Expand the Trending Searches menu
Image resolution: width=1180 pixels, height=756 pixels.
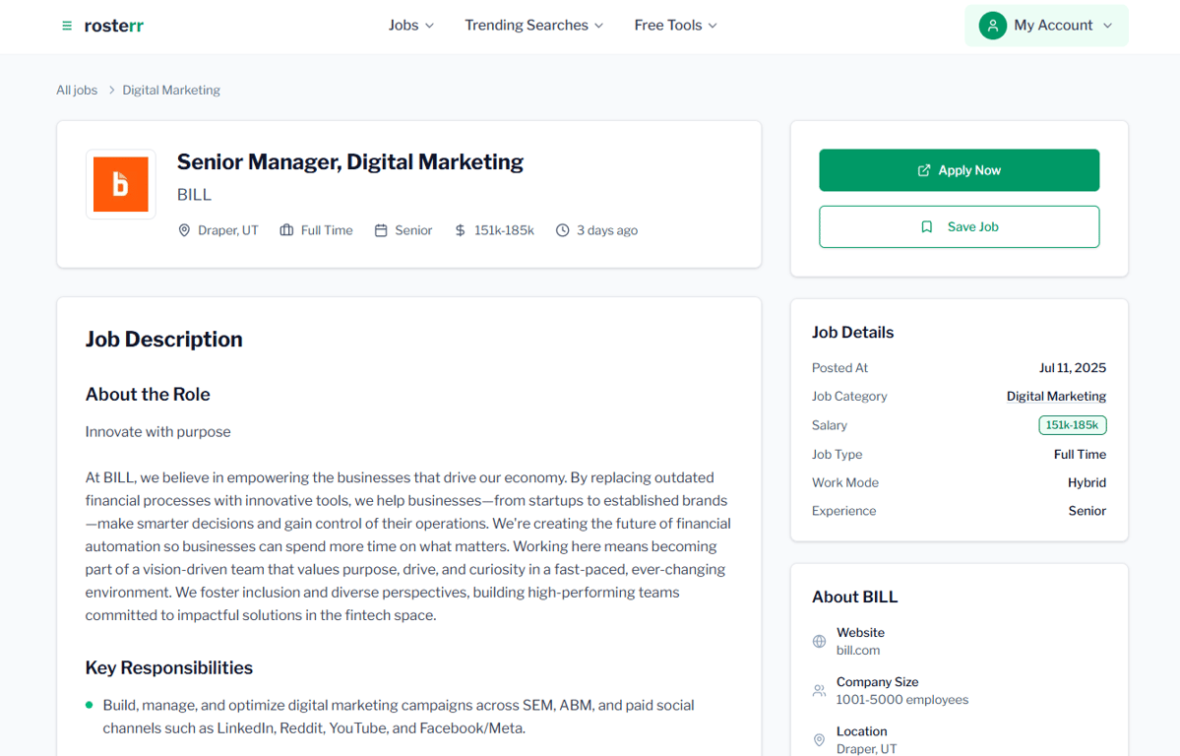533,25
